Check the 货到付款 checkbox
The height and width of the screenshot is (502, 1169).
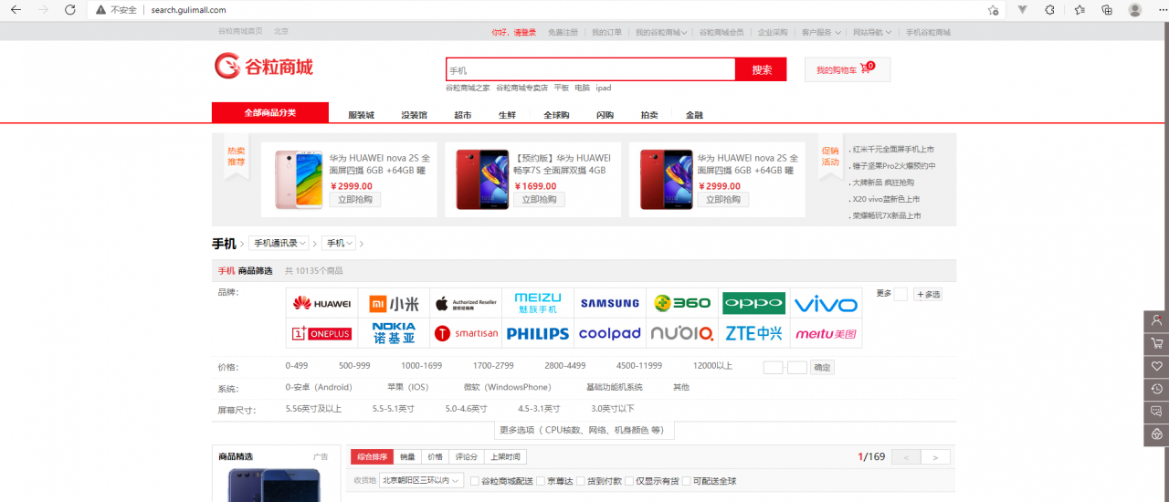[x=580, y=481]
